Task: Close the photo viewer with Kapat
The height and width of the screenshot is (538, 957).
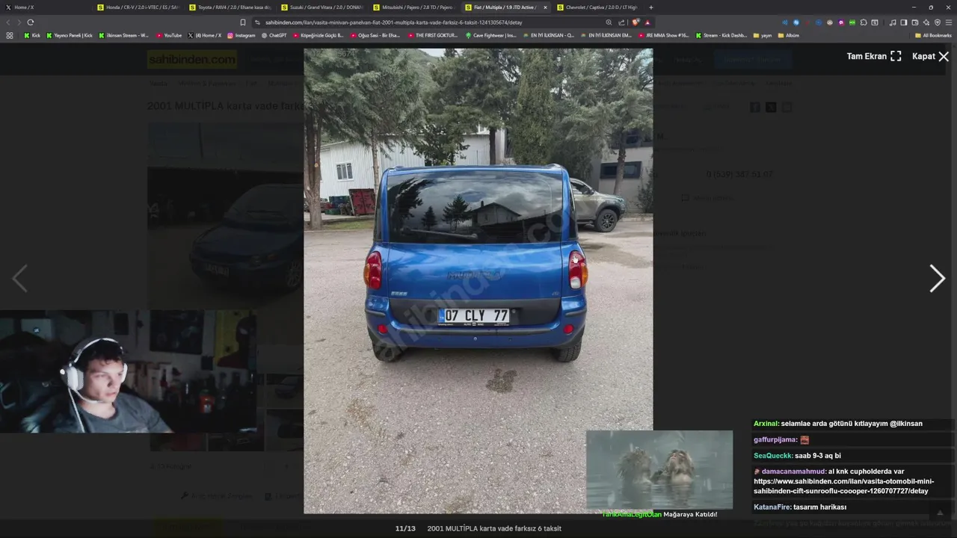Action: point(931,56)
